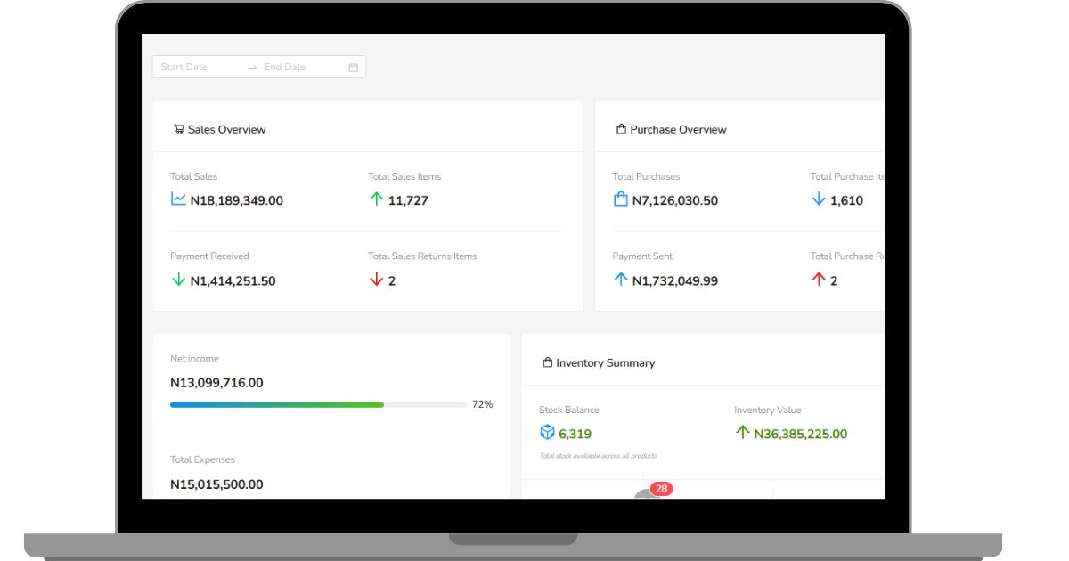1069x561 pixels.
Task: Click the box icon beside Stock Balance 6,319
Action: 547,433
